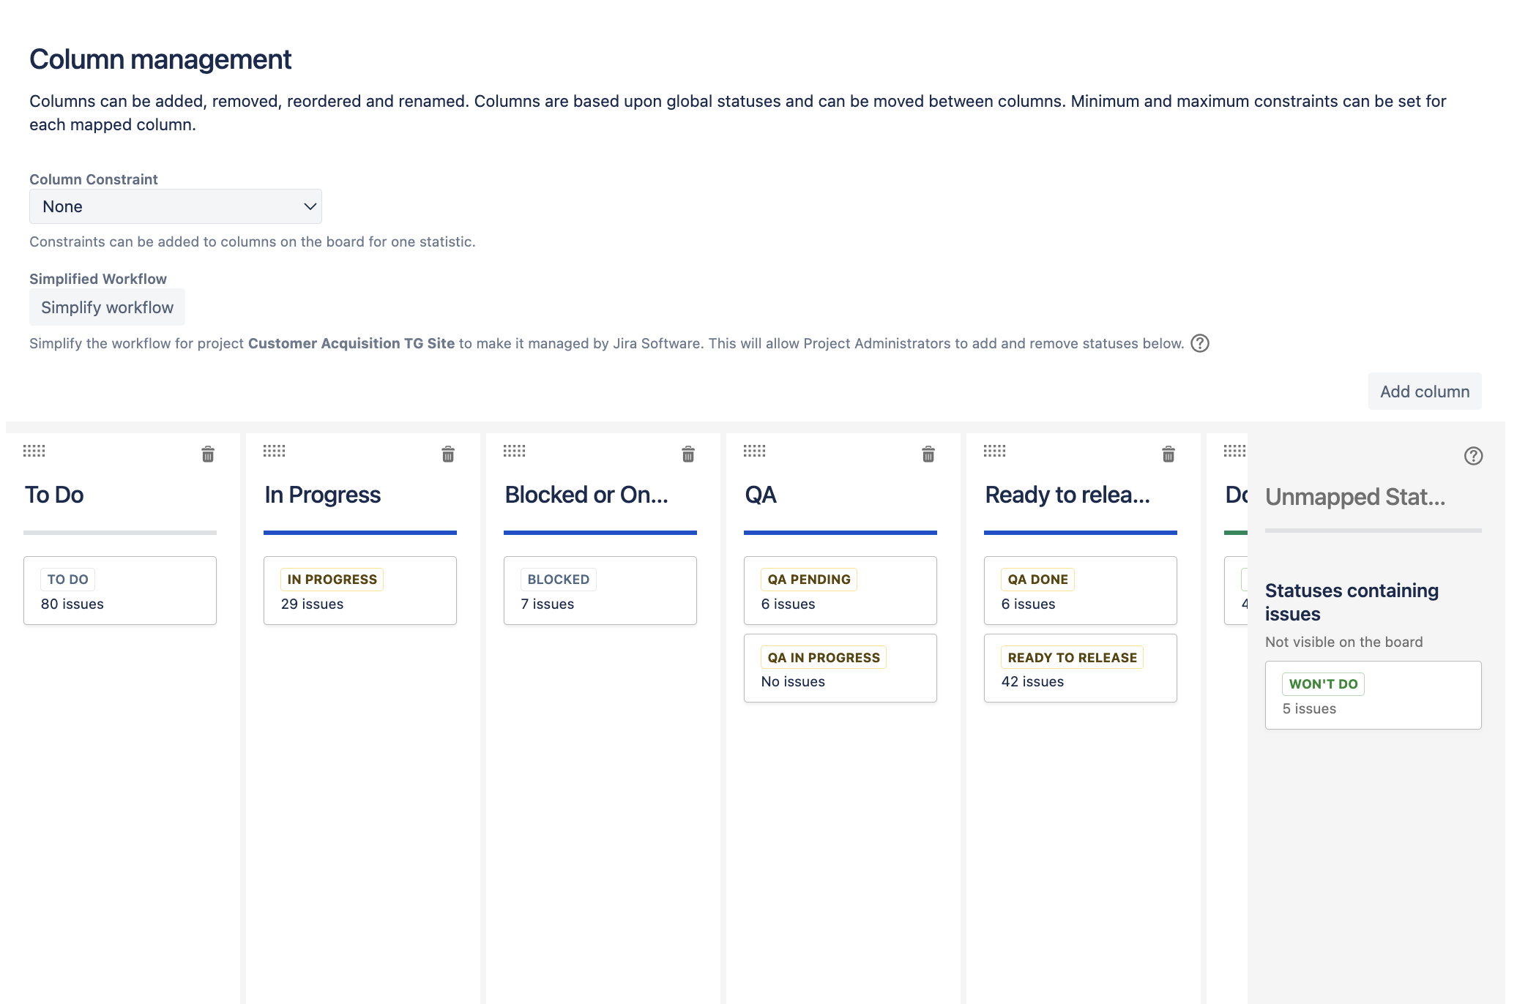Open the Column Constraint dropdown

click(x=176, y=206)
